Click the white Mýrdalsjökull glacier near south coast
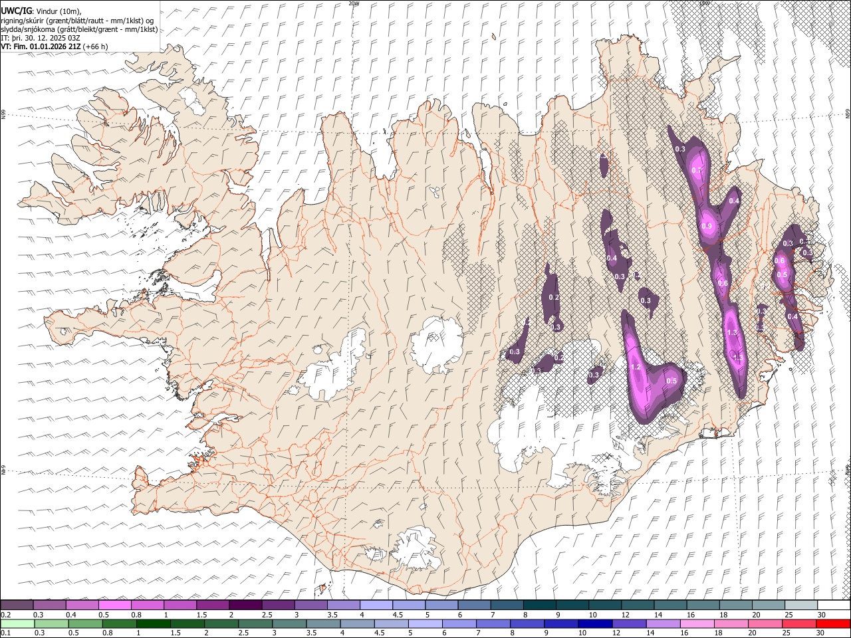 [x=417, y=549]
